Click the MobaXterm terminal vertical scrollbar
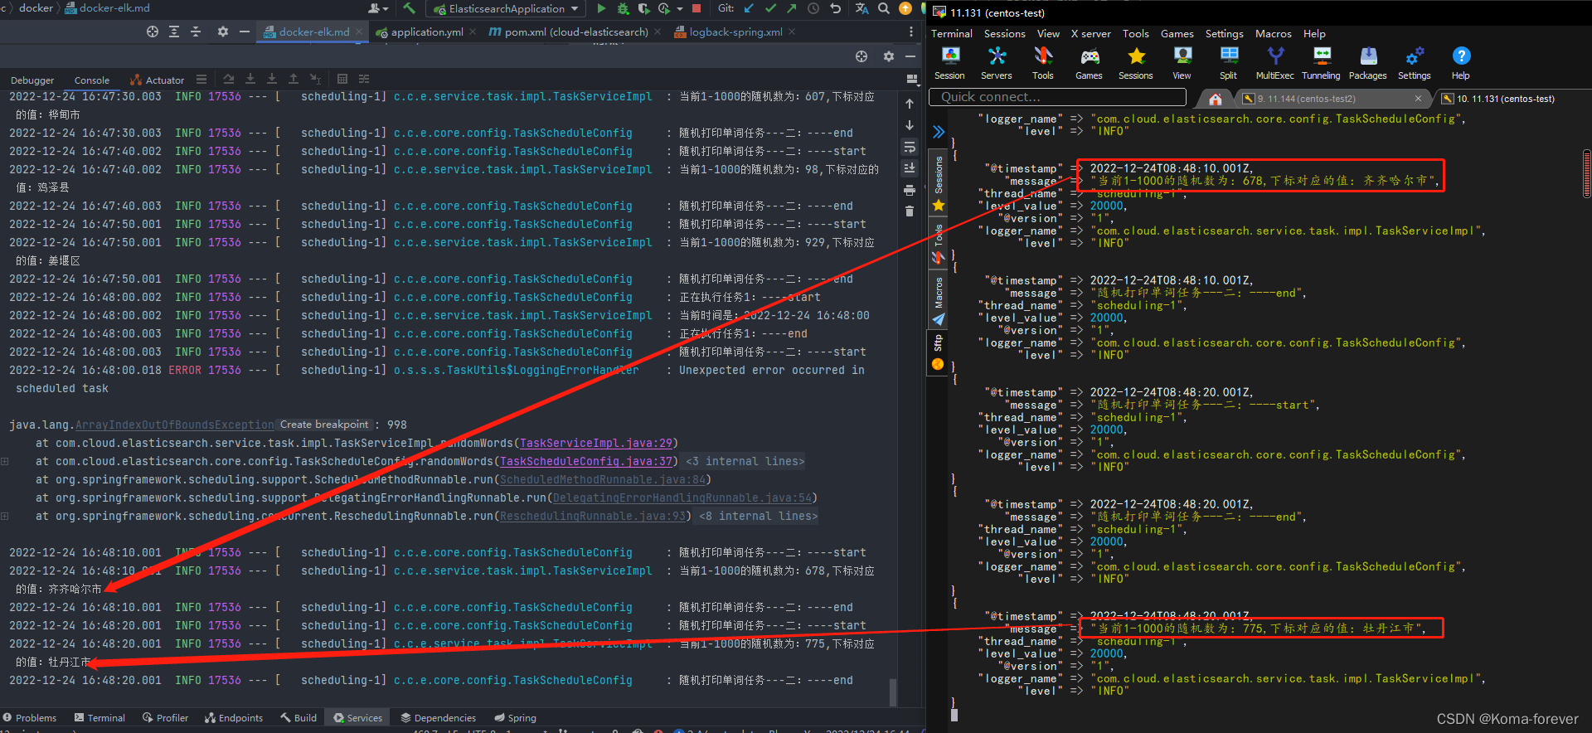This screenshot has width=1592, height=733. (x=1587, y=174)
